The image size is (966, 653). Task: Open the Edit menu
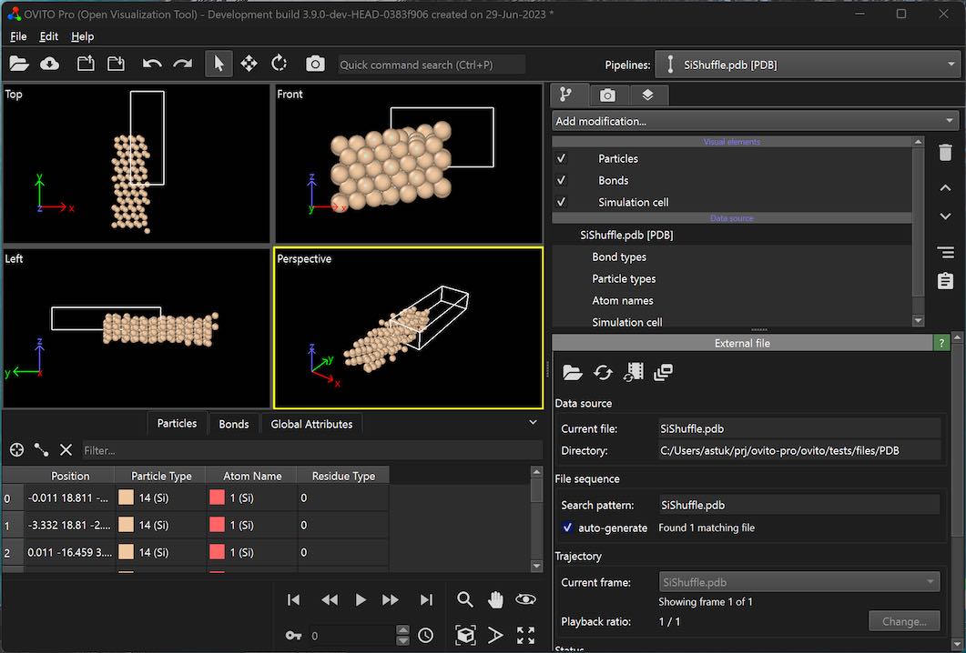tap(48, 36)
